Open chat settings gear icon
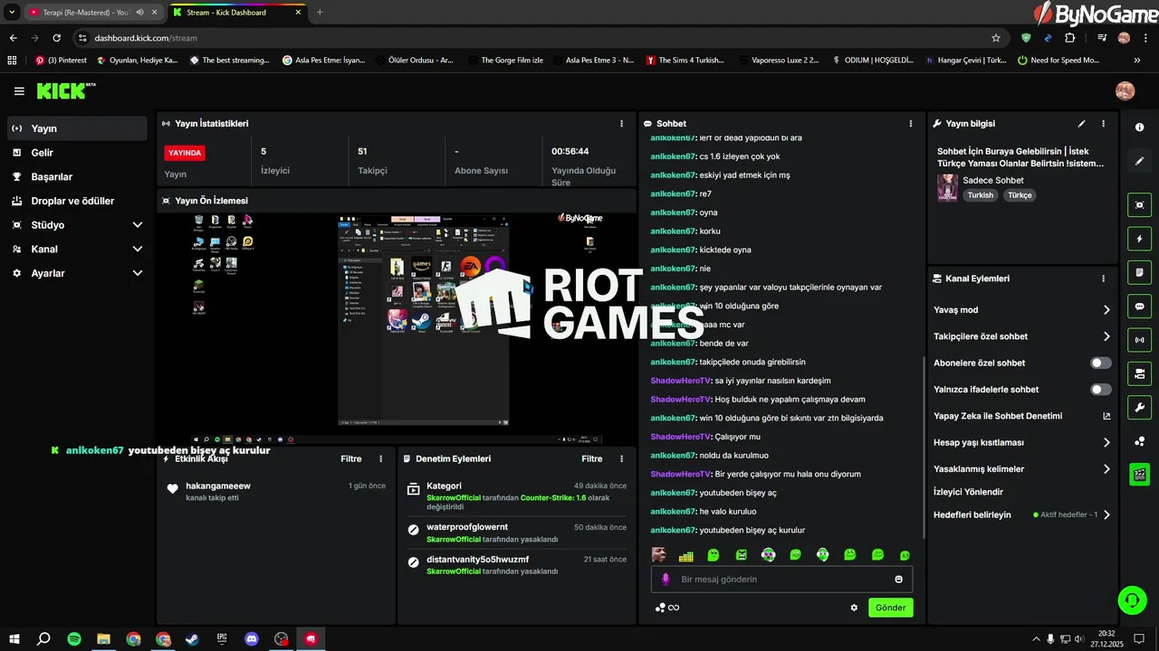 tap(854, 608)
